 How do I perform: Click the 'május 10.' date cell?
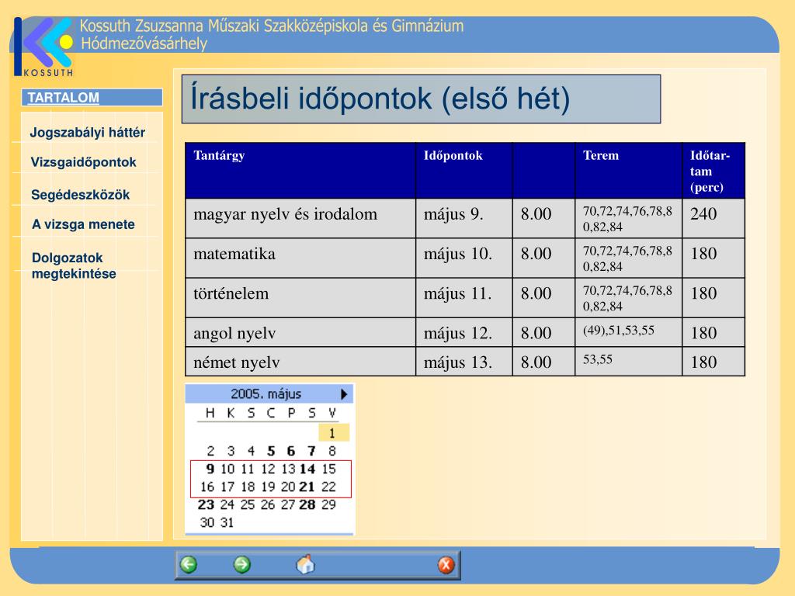[x=464, y=258]
